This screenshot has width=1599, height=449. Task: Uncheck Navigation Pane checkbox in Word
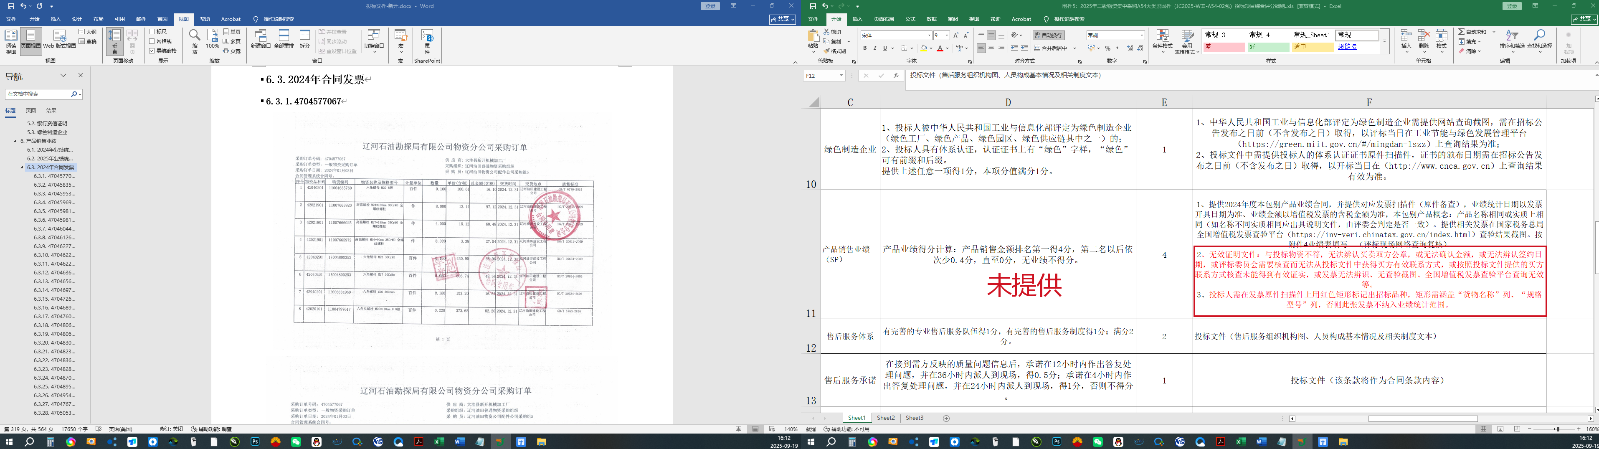(x=152, y=51)
